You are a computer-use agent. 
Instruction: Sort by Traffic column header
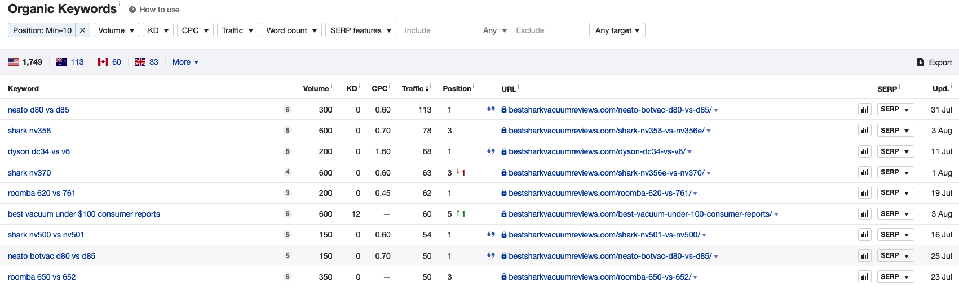tap(416, 88)
